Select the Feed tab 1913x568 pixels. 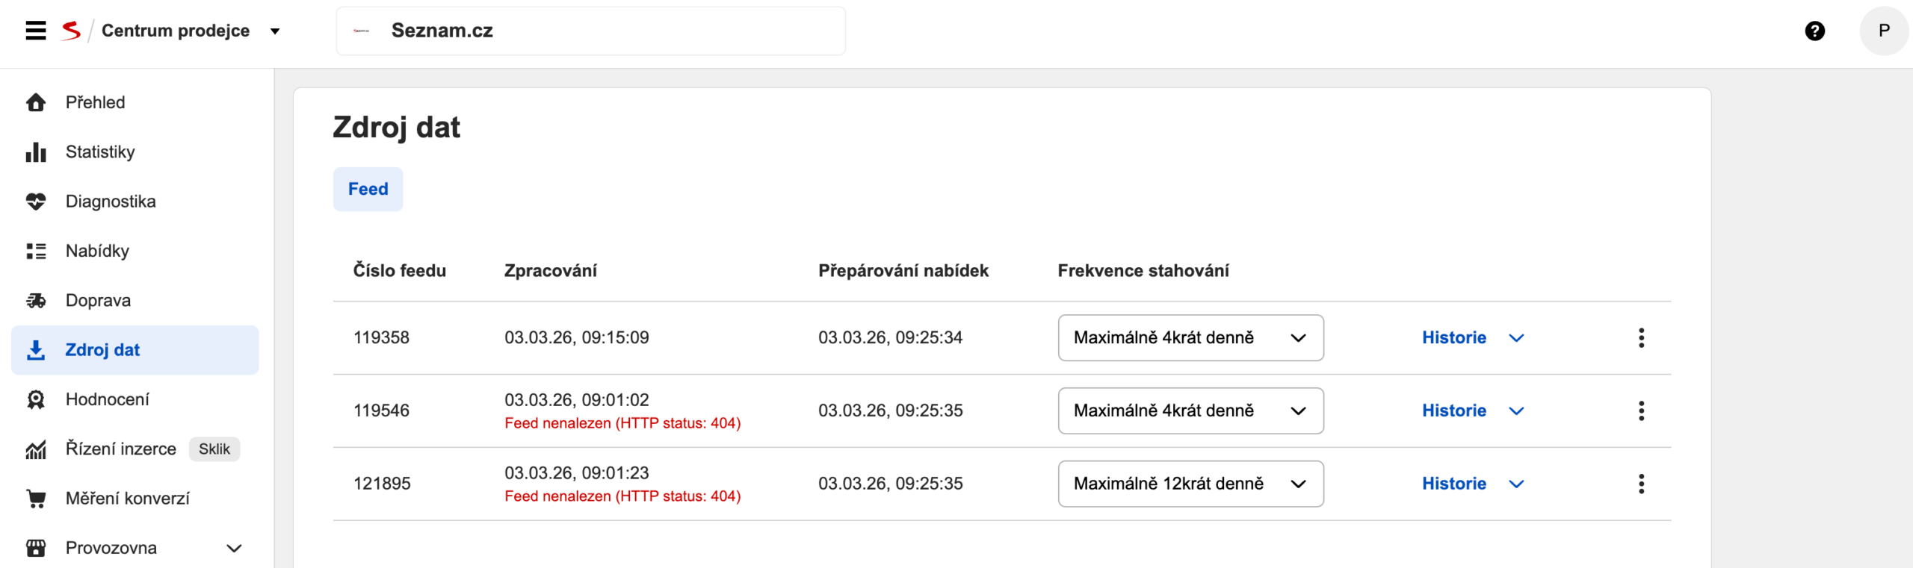coord(368,190)
